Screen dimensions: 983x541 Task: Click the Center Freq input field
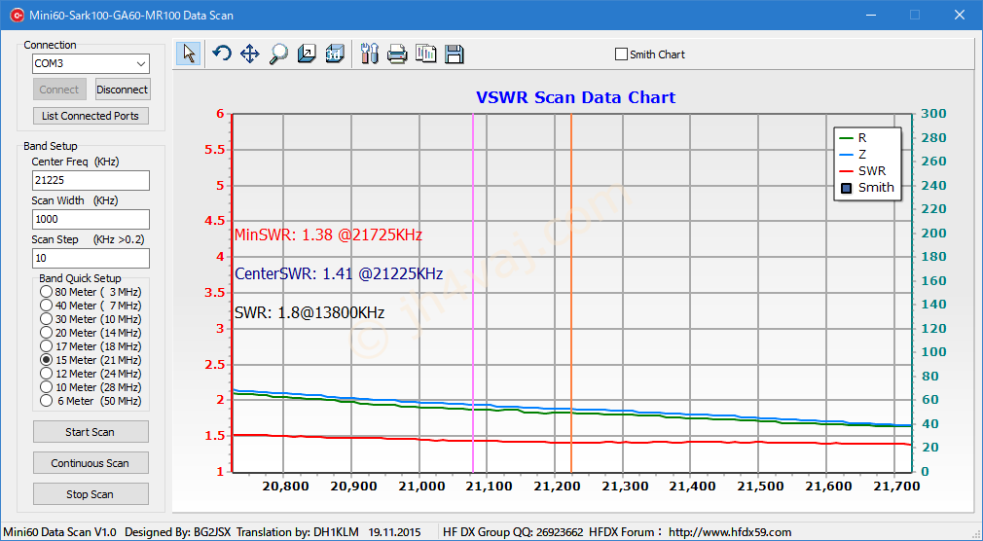tap(91, 180)
